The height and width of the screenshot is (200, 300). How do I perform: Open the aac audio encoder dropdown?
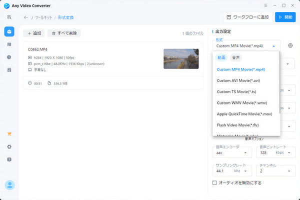pos(232,153)
